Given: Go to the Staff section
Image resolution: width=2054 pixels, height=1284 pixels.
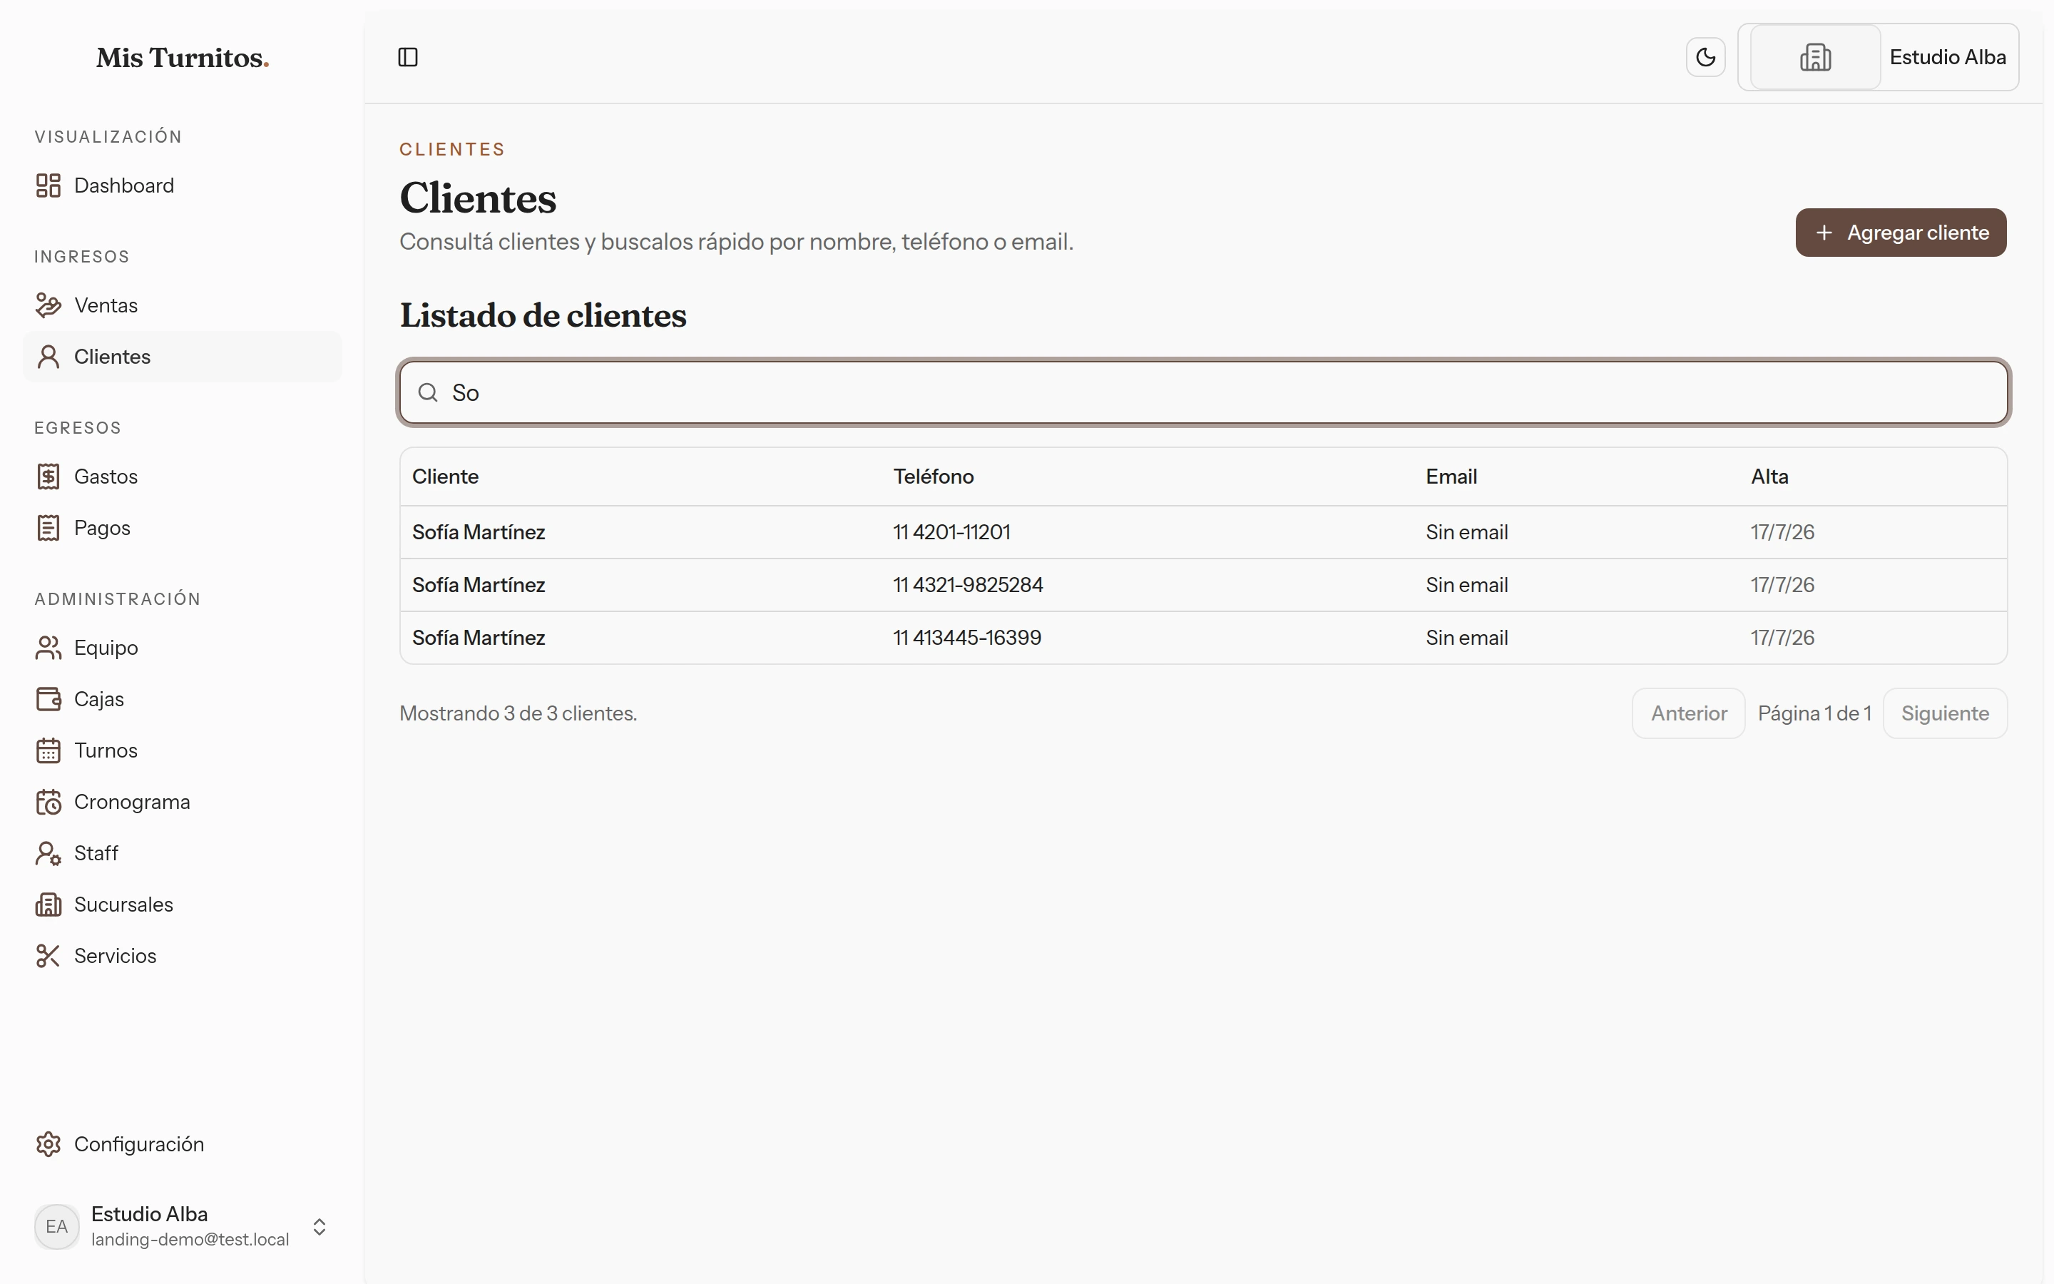Looking at the screenshot, I should tap(183, 853).
